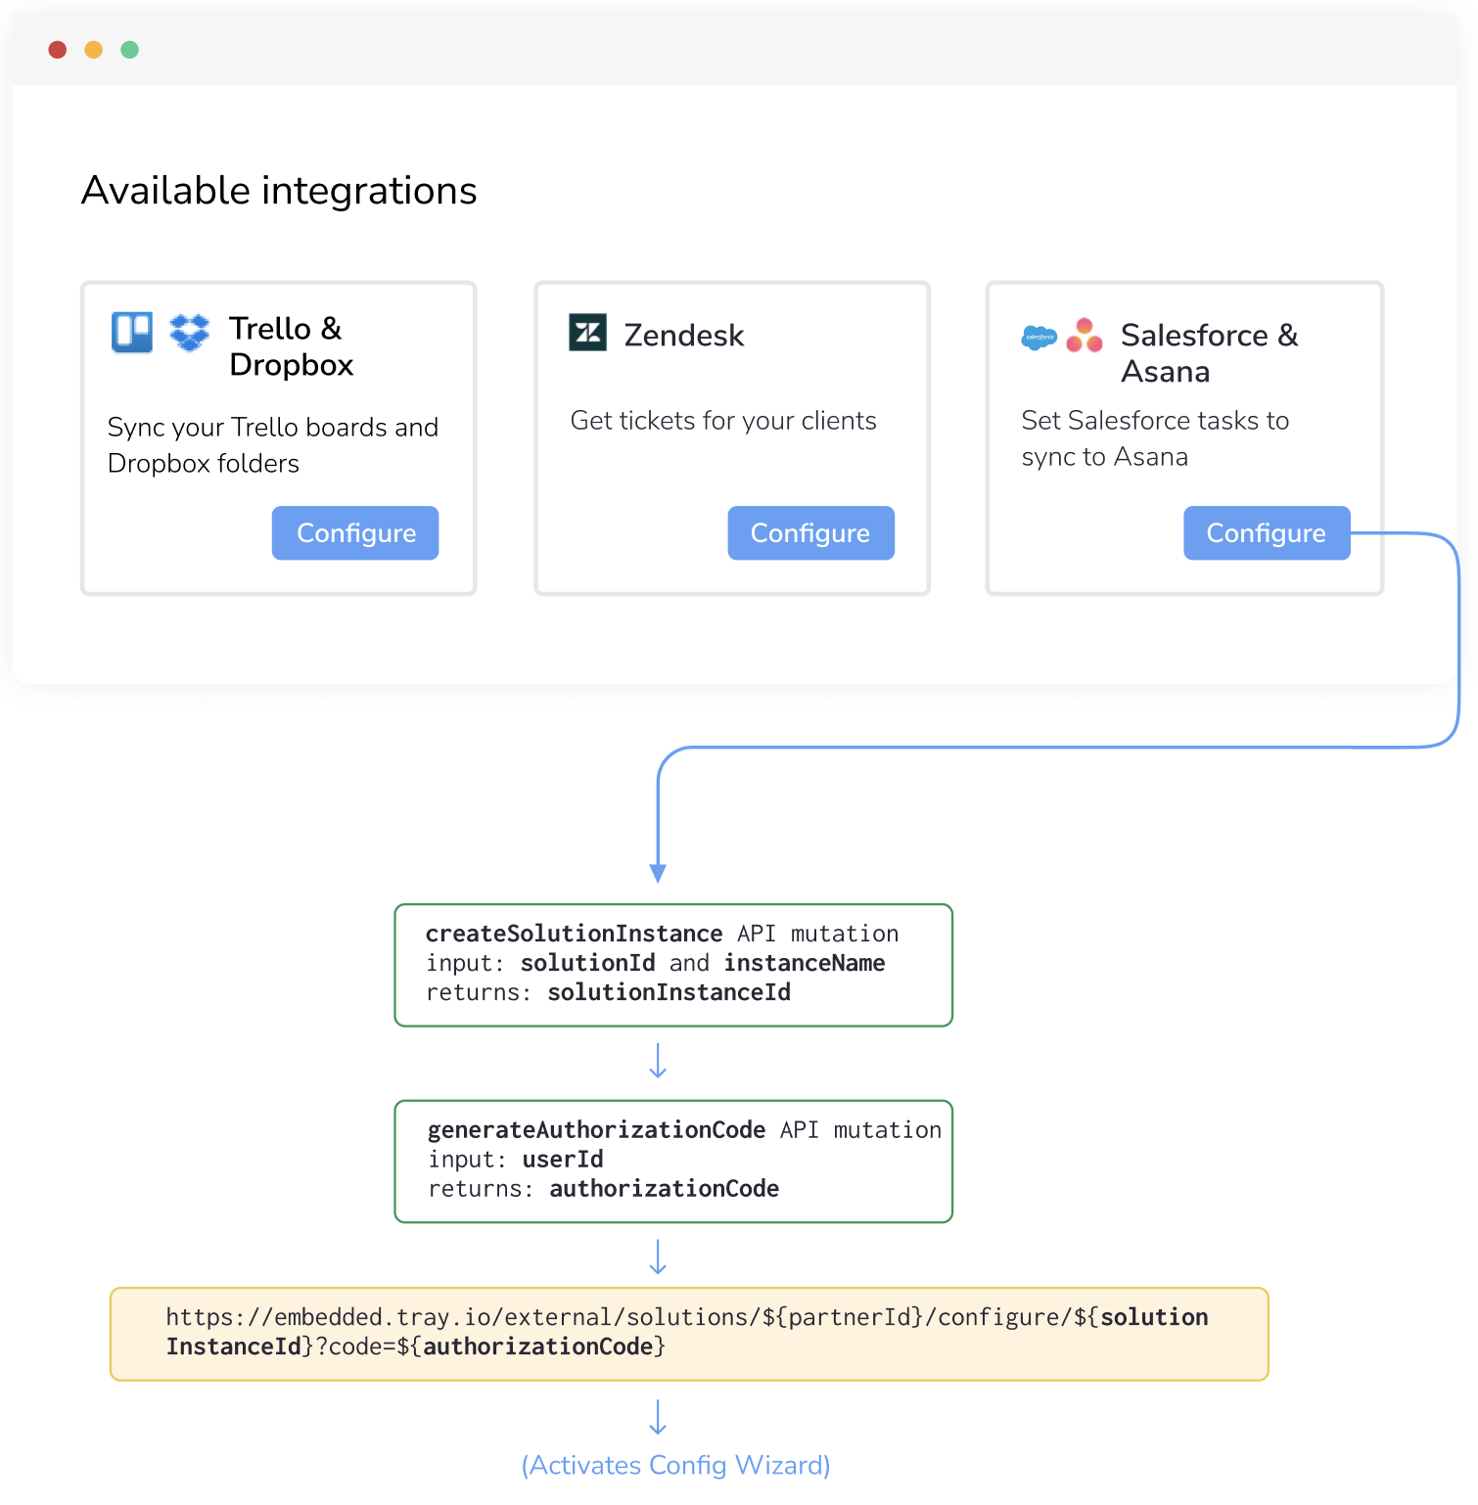Configure the Salesforce & Asana integration
The height and width of the screenshot is (1505, 1478).
click(x=1266, y=533)
